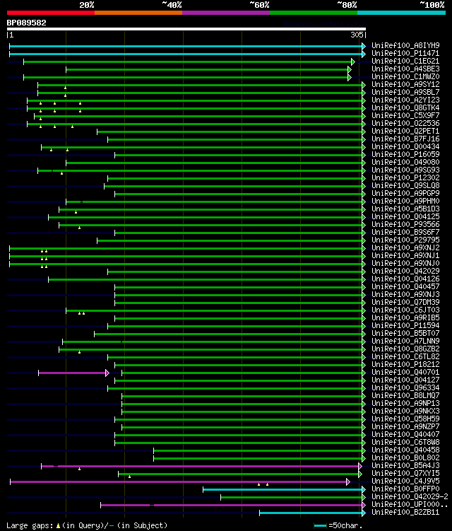Click the UniRef100_A2YI23 label
Image resolution: width=452 pixels, height=531 pixels.
pyautogui.click(x=405, y=100)
